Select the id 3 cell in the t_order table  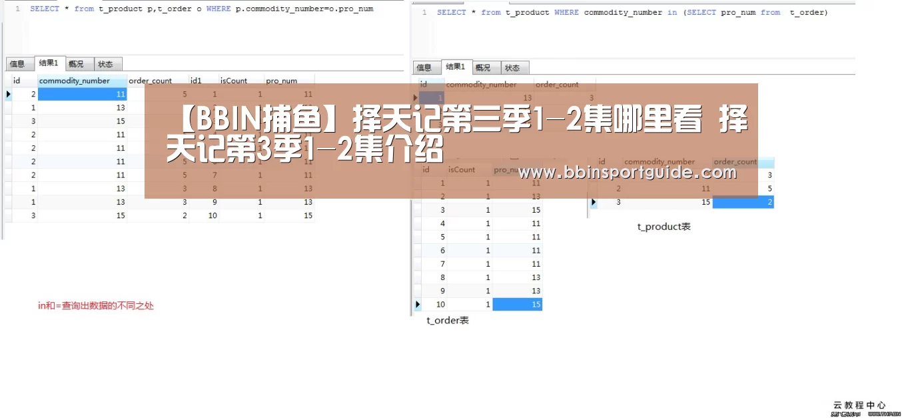[x=434, y=210]
